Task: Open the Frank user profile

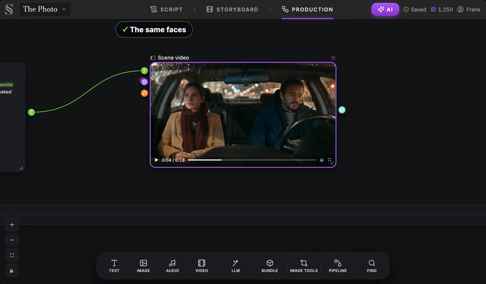Action: pos(469,9)
